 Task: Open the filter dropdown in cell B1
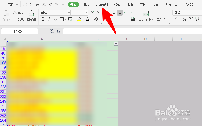tap(116, 44)
